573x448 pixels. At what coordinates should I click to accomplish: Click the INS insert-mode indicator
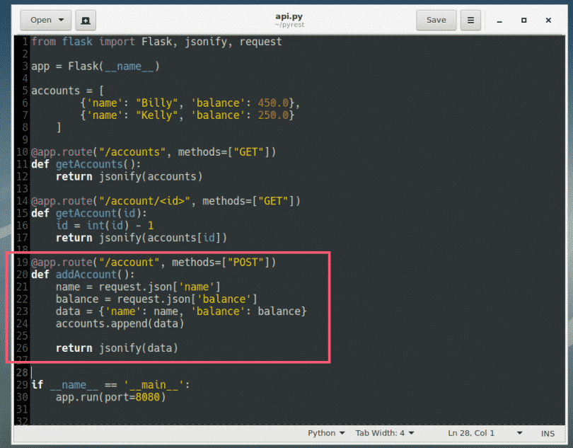pyautogui.click(x=548, y=432)
